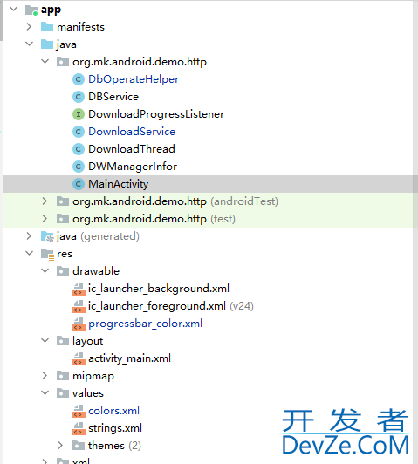Image resolution: width=418 pixels, height=464 pixels.
Task: Click the java folder icon
Action: point(47,44)
